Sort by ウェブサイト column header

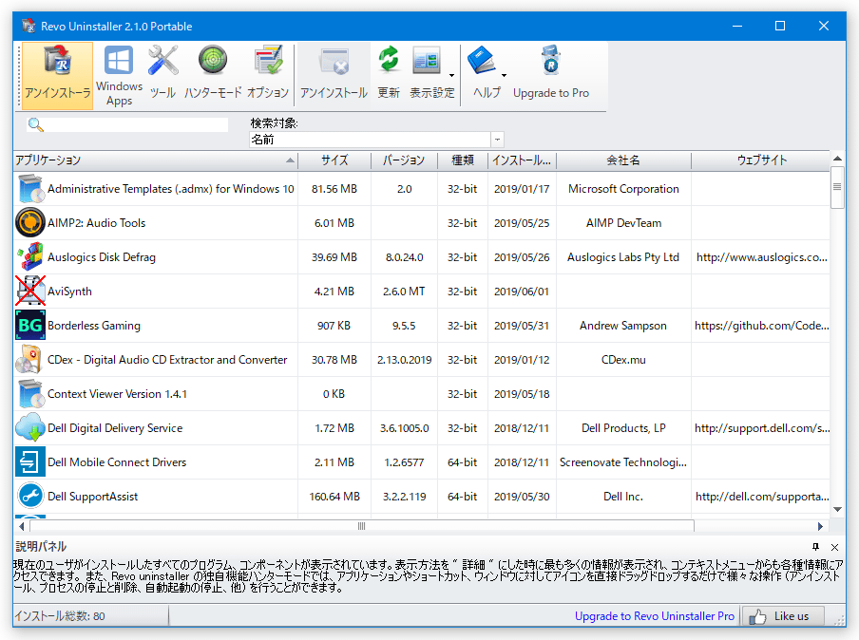pos(761,160)
